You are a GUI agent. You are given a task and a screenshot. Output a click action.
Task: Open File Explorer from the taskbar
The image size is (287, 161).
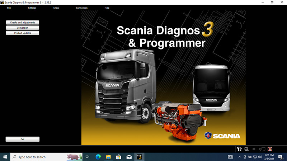pos(109,157)
